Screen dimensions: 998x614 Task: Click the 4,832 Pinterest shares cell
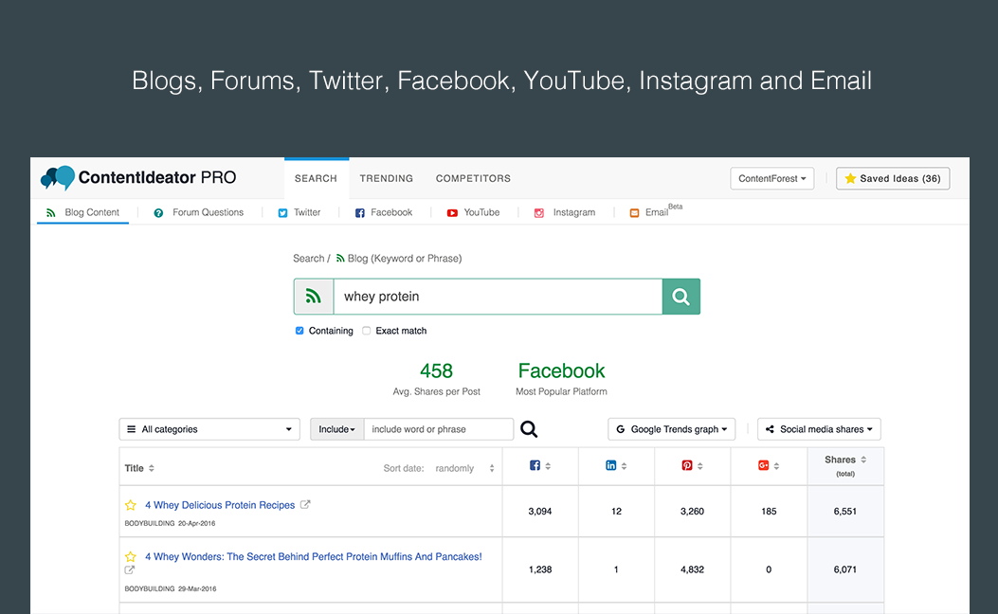pyautogui.click(x=693, y=569)
